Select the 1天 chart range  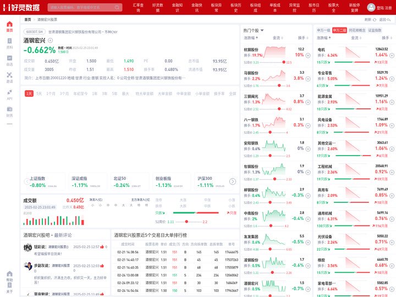point(29,94)
